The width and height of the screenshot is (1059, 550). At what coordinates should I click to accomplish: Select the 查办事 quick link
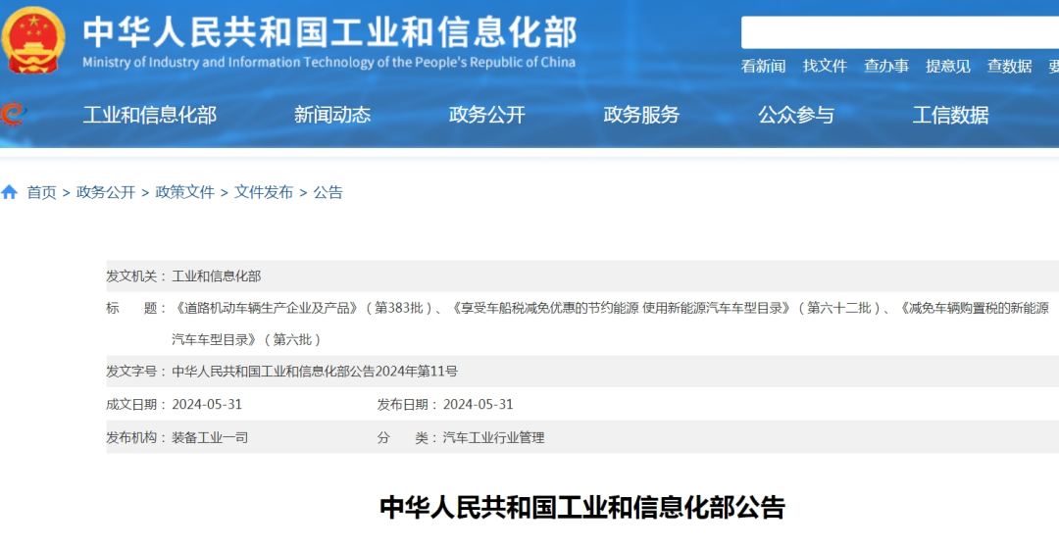click(886, 67)
